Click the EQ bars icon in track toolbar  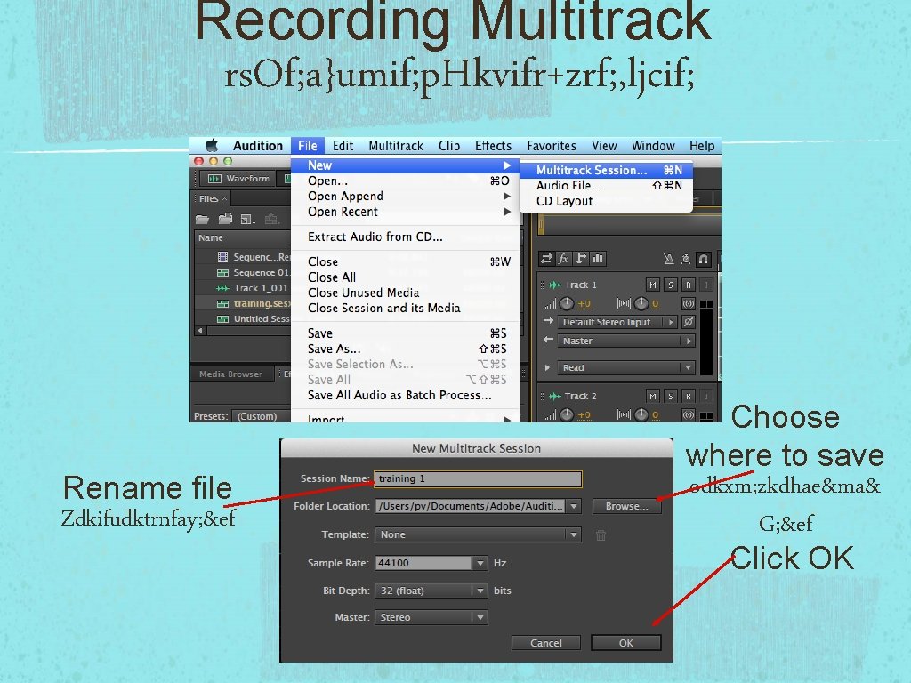coord(598,259)
